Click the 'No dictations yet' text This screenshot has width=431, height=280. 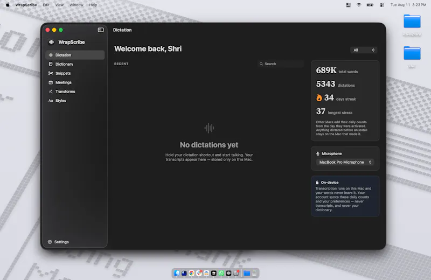(209, 145)
